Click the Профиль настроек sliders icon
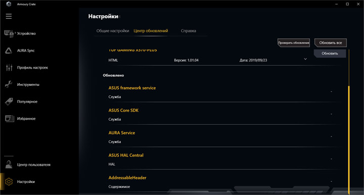 tap(9, 68)
